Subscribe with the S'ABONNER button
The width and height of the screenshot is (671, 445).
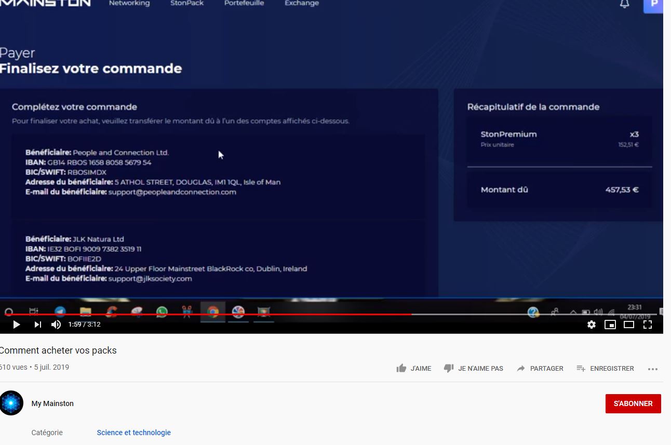point(633,403)
